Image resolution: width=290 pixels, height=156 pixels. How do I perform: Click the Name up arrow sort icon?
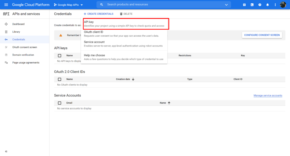pos(169,103)
